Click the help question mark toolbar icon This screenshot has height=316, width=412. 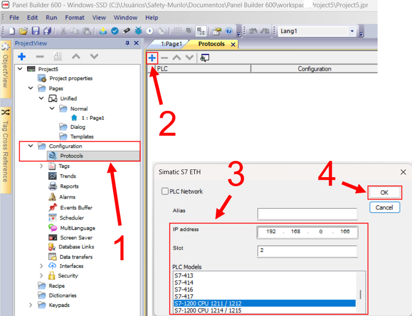pyautogui.click(x=229, y=31)
